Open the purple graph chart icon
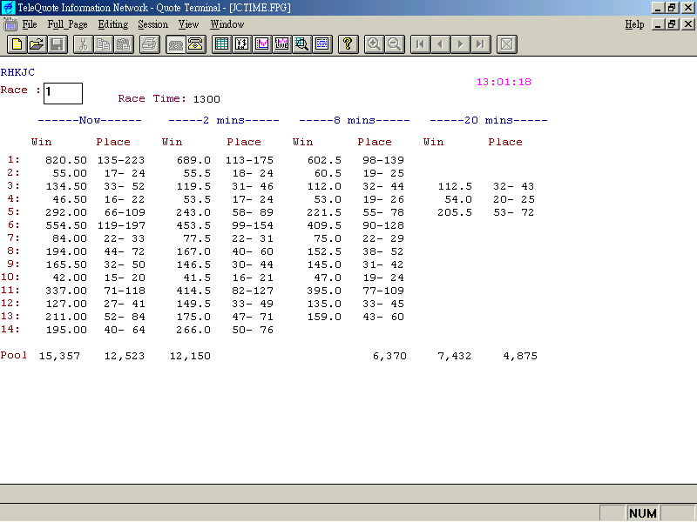Screen dimensions: 697x522 (x=262, y=44)
